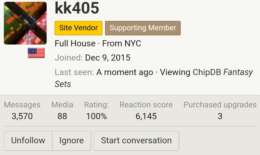The width and height of the screenshot is (260, 155).
Task: Click the Messages stat label
Action: click(22, 105)
